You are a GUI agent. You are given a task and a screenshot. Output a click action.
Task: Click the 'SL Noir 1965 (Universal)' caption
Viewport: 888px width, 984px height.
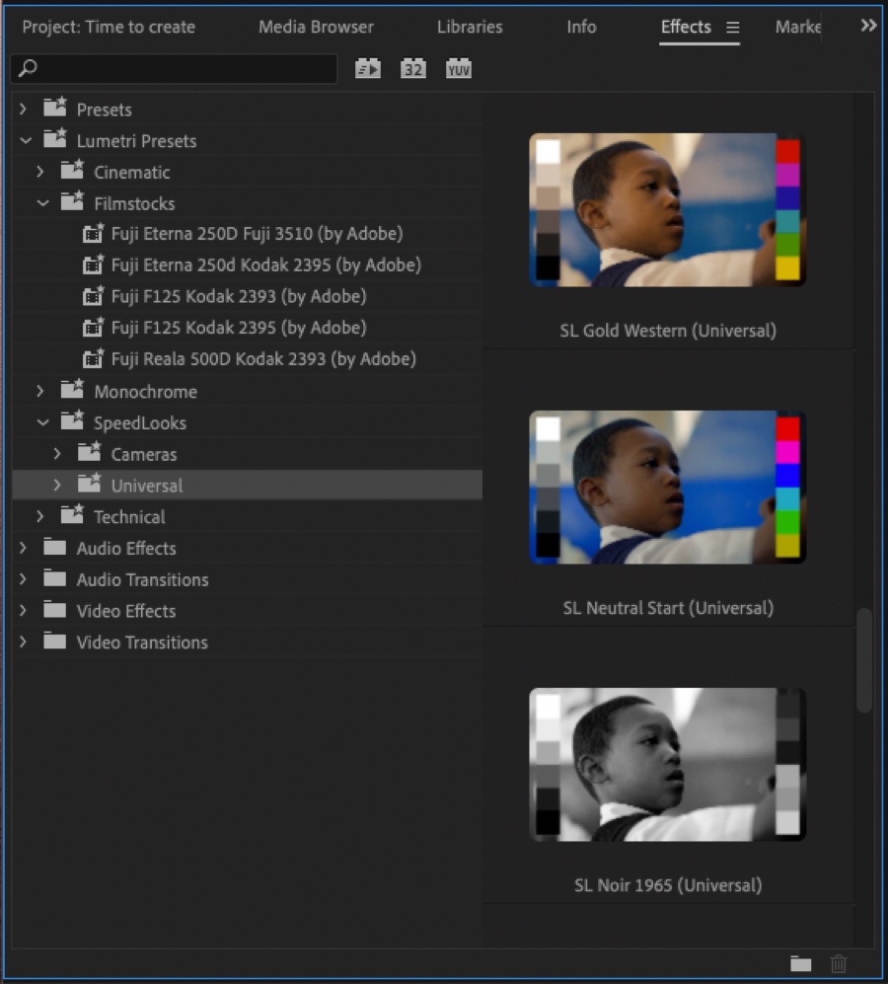click(668, 885)
